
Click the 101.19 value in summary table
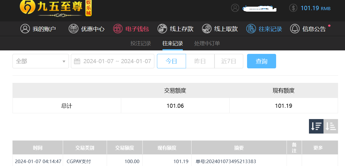(x=284, y=106)
